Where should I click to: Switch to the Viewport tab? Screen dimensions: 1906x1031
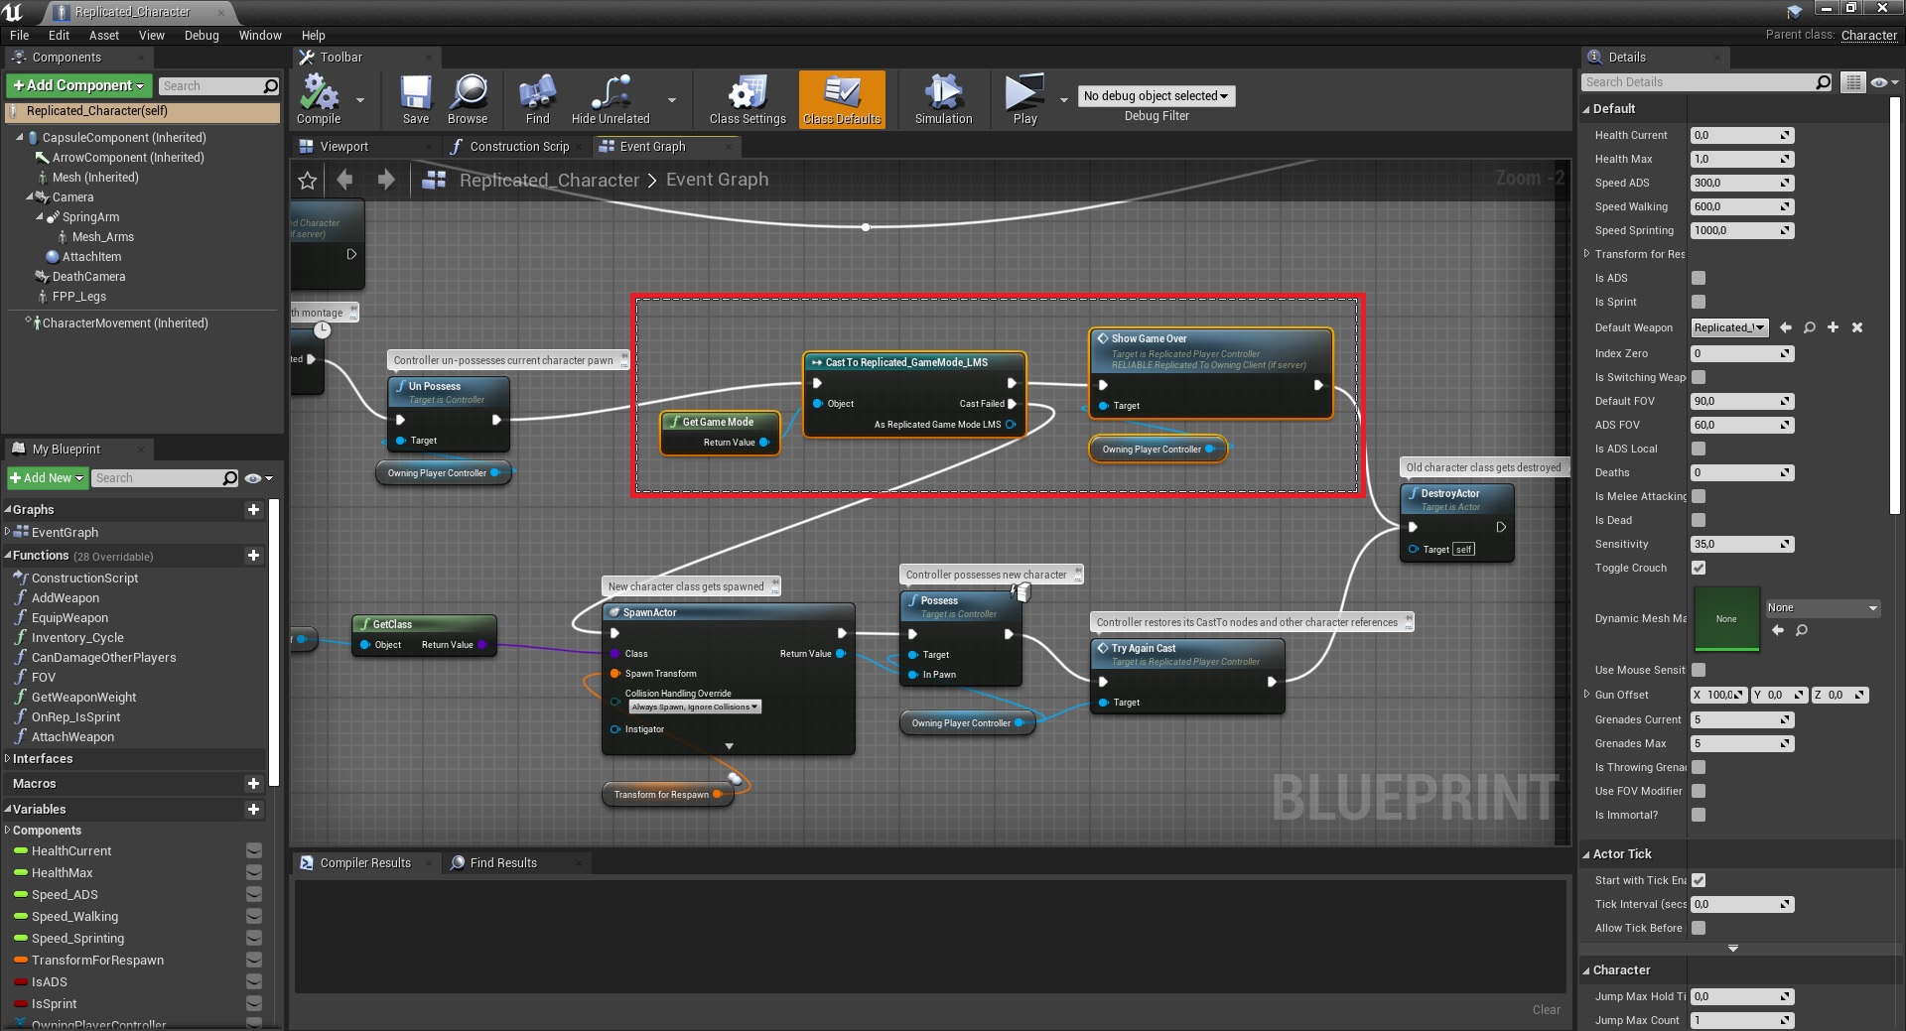click(x=343, y=147)
